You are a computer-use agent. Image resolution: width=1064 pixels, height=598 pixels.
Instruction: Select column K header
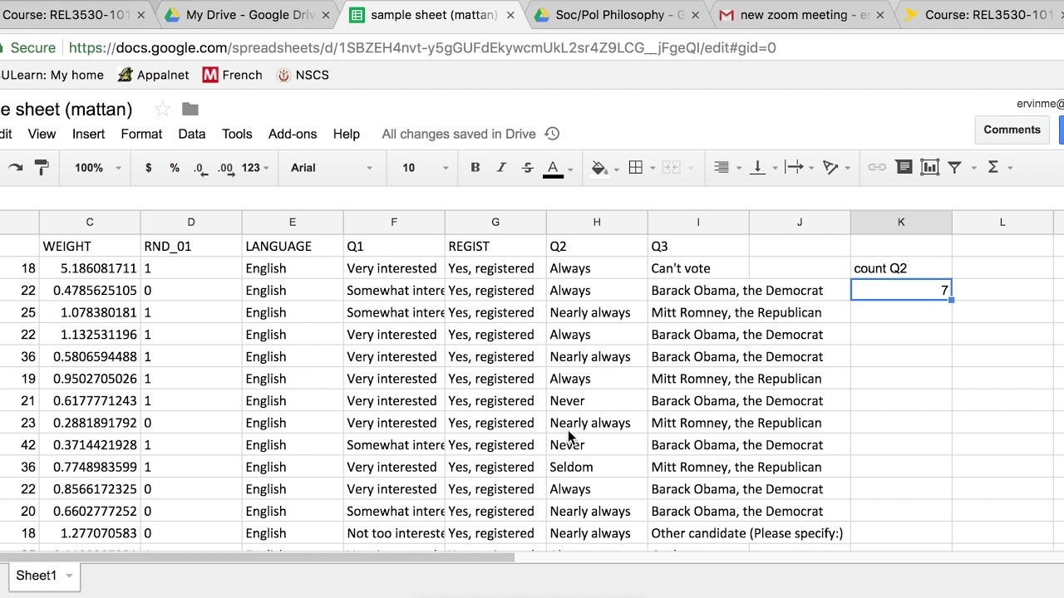tap(901, 222)
